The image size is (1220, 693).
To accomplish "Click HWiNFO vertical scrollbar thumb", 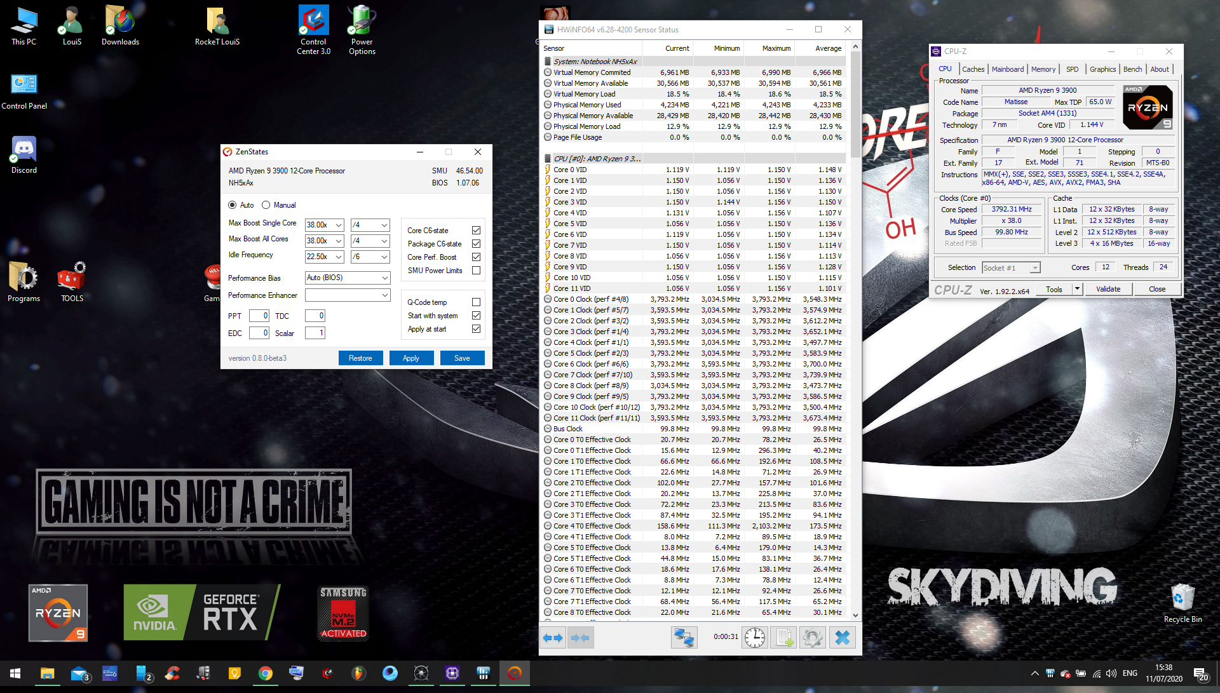I will 855,105.
